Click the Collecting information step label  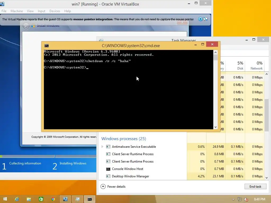point(25,163)
